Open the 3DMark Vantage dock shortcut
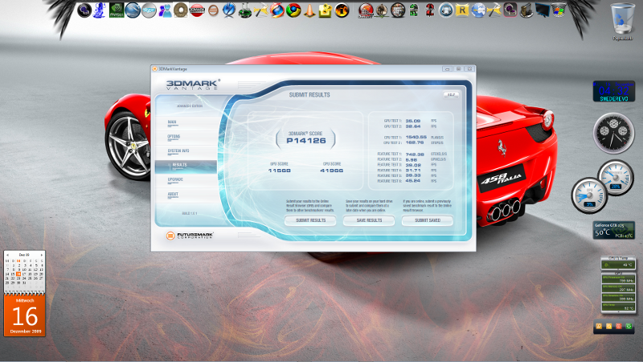643x362 pixels. coord(197,10)
